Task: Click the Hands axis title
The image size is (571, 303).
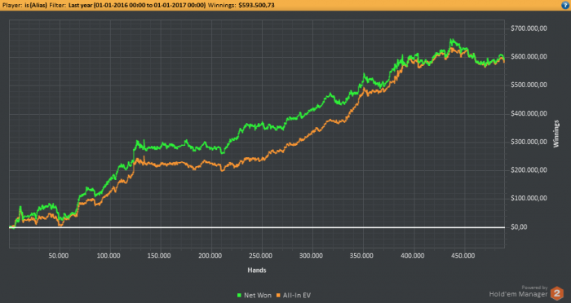Action: [257, 270]
